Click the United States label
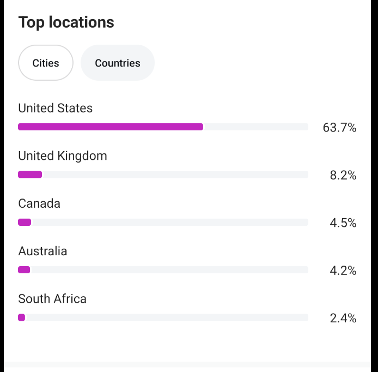Viewport: 378px width, 372px height. pos(56,108)
